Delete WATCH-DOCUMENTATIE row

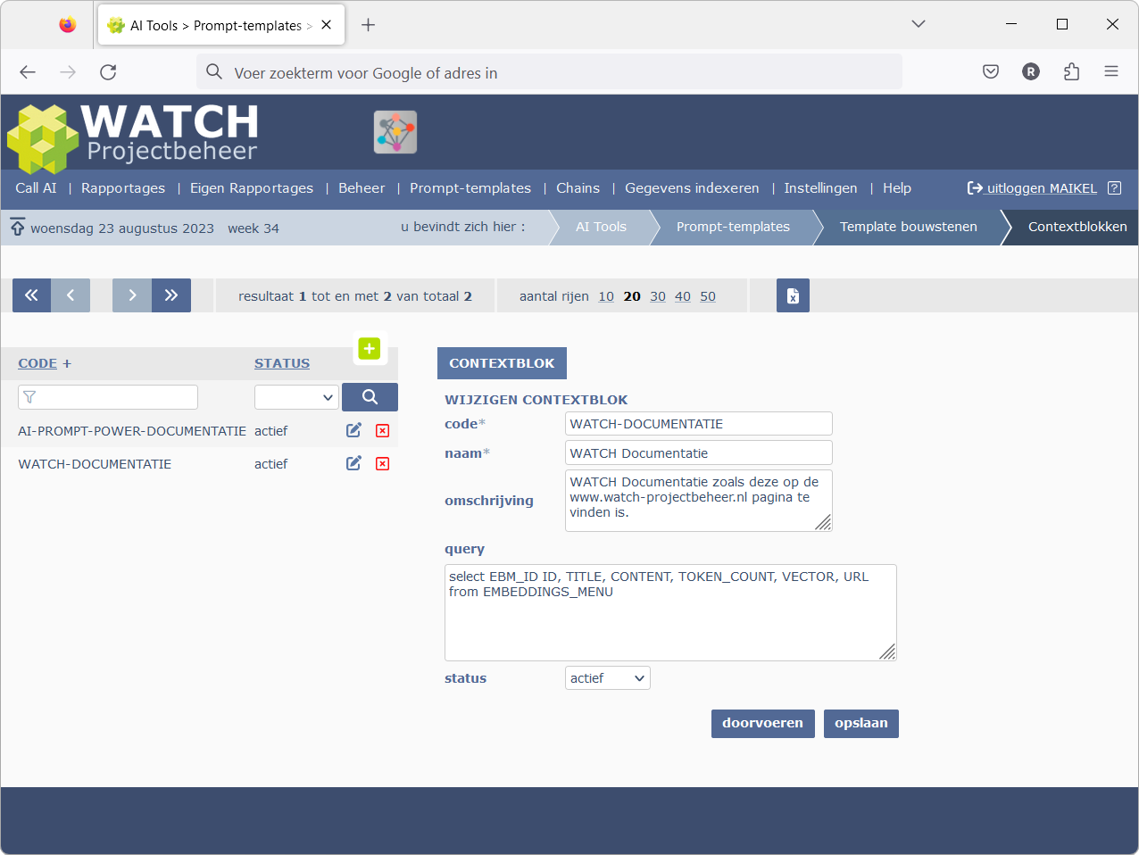[383, 464]
